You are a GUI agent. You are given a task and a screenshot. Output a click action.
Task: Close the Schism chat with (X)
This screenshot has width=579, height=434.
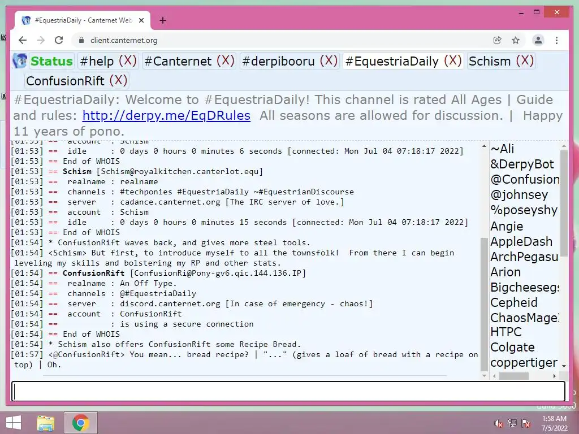point(525,60)
